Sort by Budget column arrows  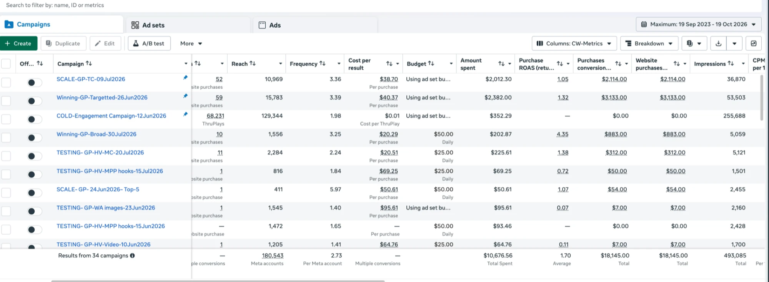431,64
